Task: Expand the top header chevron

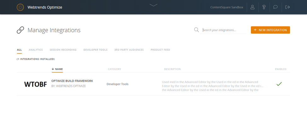Action: tap(153, 5)
